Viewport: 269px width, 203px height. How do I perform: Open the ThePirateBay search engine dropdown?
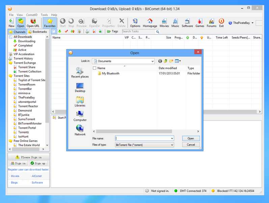pos(252,23)
